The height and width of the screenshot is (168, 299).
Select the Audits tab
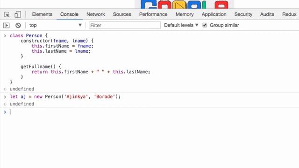[x=267, y=14]
